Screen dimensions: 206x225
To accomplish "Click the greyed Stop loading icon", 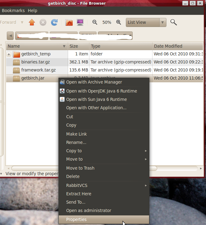I will pos(43,22).
